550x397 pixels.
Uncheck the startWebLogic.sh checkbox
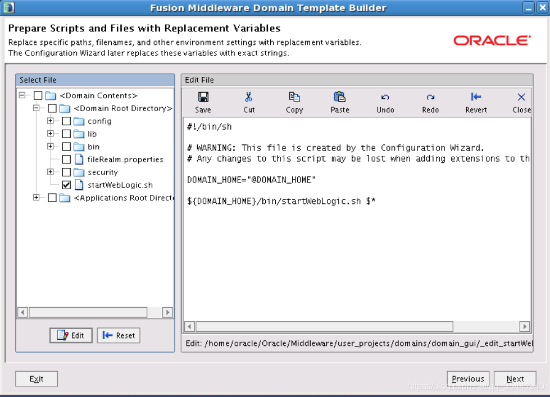[66, 185]
